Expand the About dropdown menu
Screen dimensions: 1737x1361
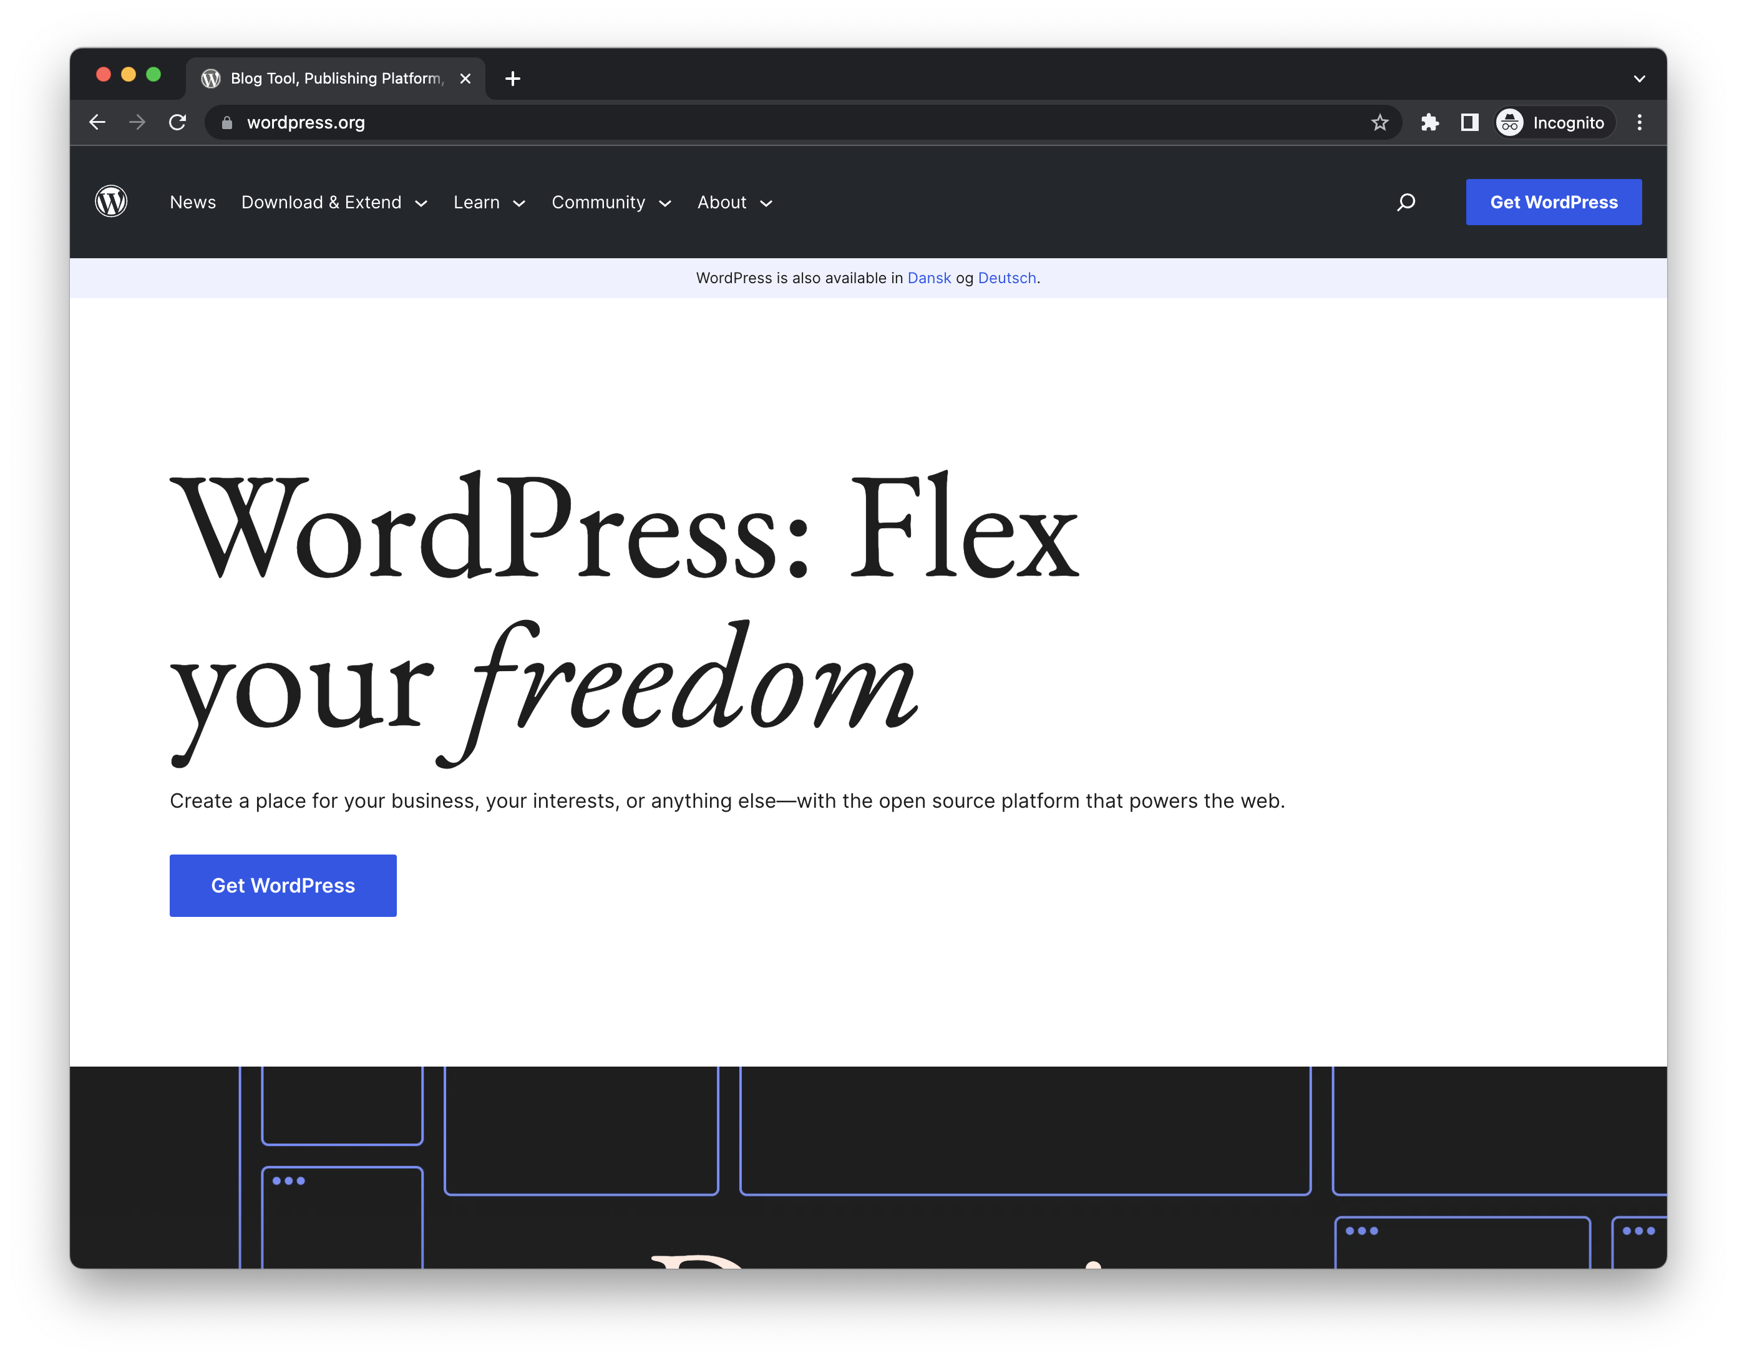[735, 202]
